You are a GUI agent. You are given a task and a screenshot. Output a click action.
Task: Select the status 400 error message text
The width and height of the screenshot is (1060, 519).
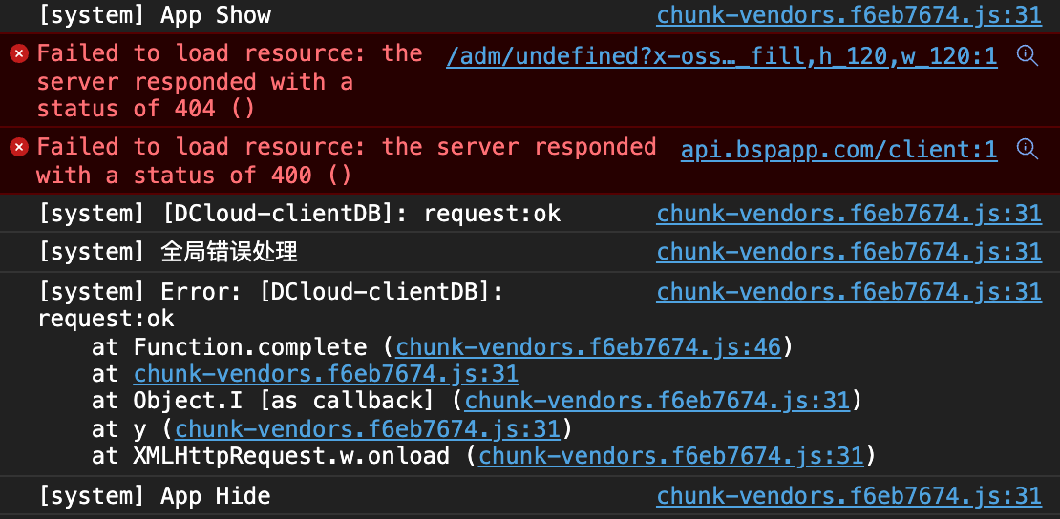[x=346, y=161]
